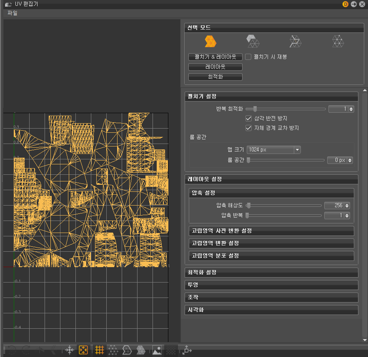
Task: Click the frame-all converging arrows icon
Action: tap(70, 350)
